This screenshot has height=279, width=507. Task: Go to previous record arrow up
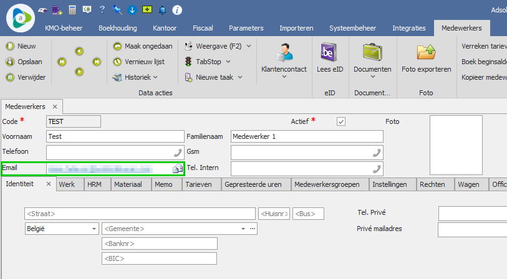click(x=79, y=51)
